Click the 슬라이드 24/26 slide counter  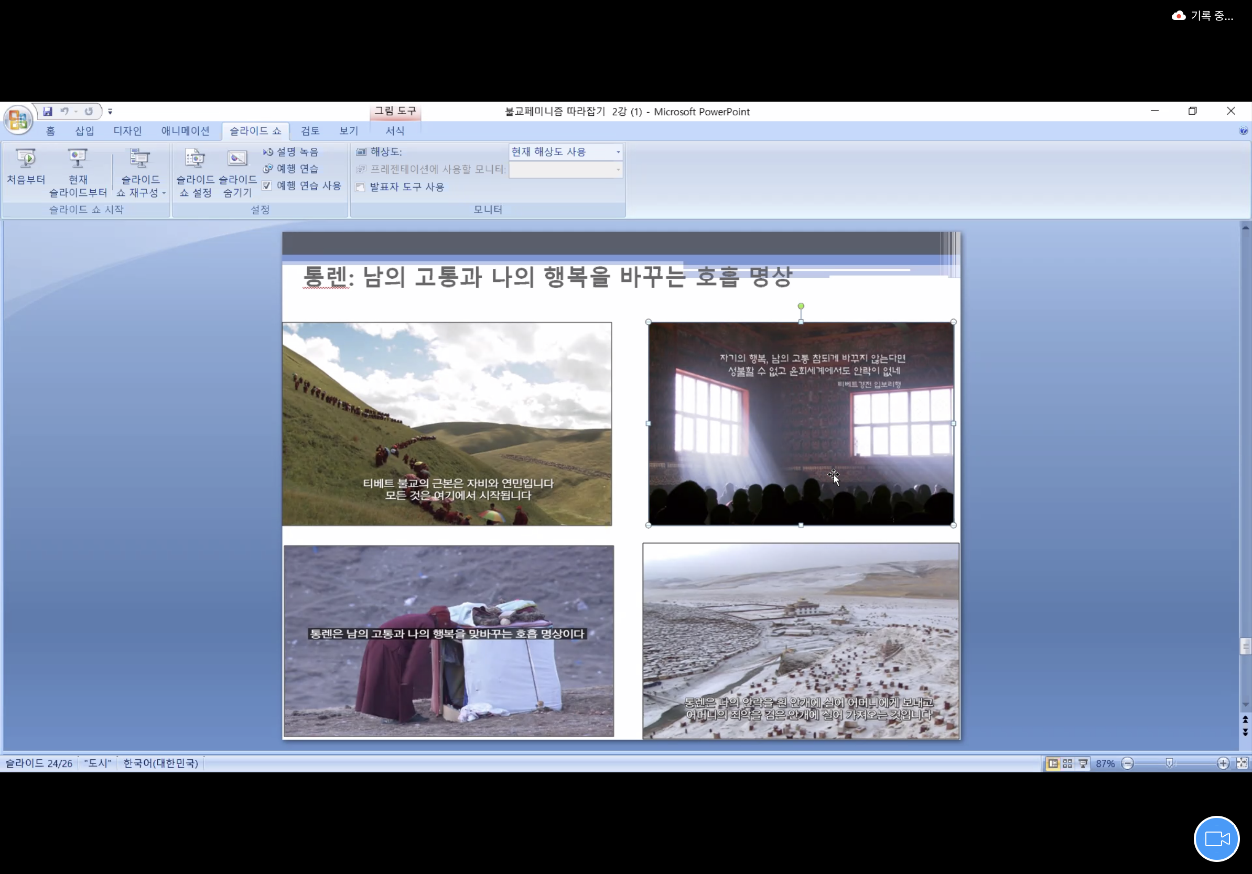(x=39, y=763)
